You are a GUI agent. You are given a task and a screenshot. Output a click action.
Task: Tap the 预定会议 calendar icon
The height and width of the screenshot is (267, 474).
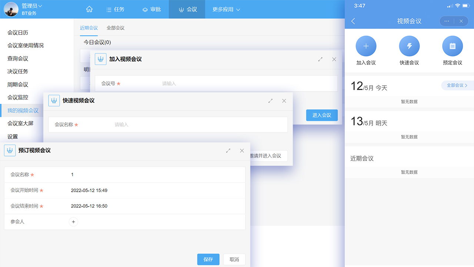453,46
